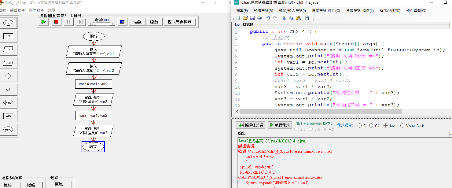
Task: Open the 動作符號(A) menu
Action: coord(263,11)
